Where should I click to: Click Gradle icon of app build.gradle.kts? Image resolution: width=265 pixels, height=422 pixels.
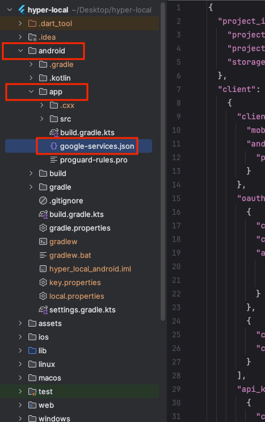(x=54, y=133)
